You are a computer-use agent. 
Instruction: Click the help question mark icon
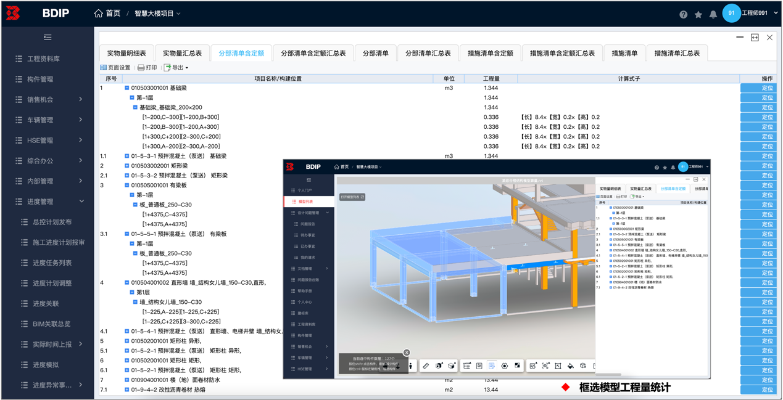683,14
